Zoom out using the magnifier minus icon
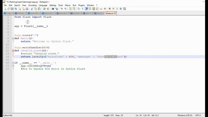The image size is (208, 117). coord(65,9)
